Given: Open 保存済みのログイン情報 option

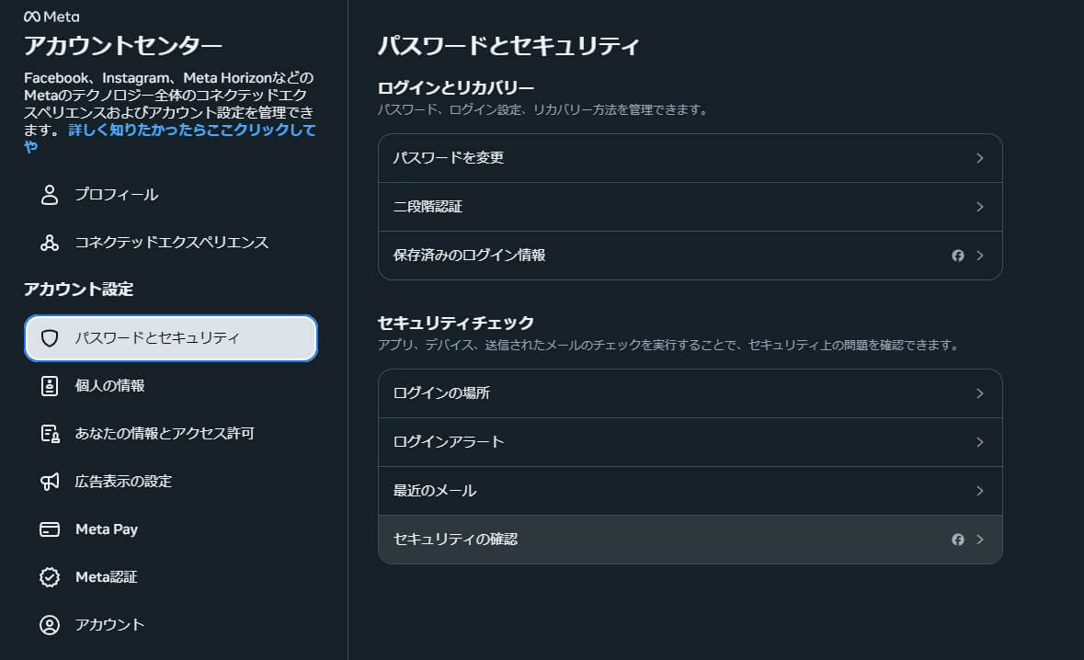Looking at the screenshot, I should 690,256.
